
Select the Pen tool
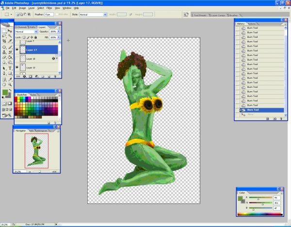click(4, 74)
